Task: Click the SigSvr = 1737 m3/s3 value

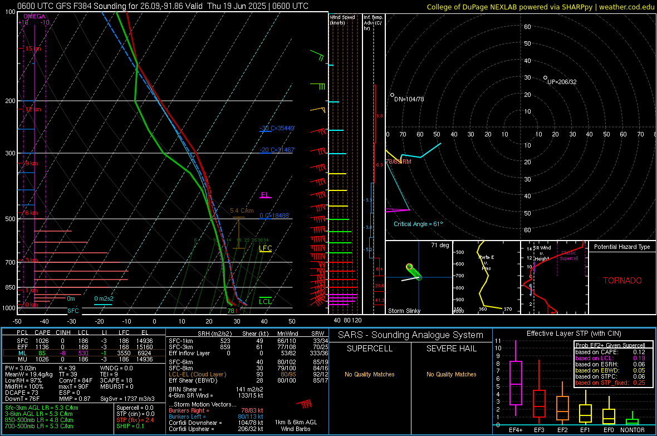Action: (x=127, y=399)
